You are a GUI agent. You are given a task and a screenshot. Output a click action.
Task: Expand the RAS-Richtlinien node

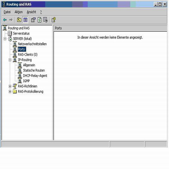pyautogui.click(x=10, y=86)
